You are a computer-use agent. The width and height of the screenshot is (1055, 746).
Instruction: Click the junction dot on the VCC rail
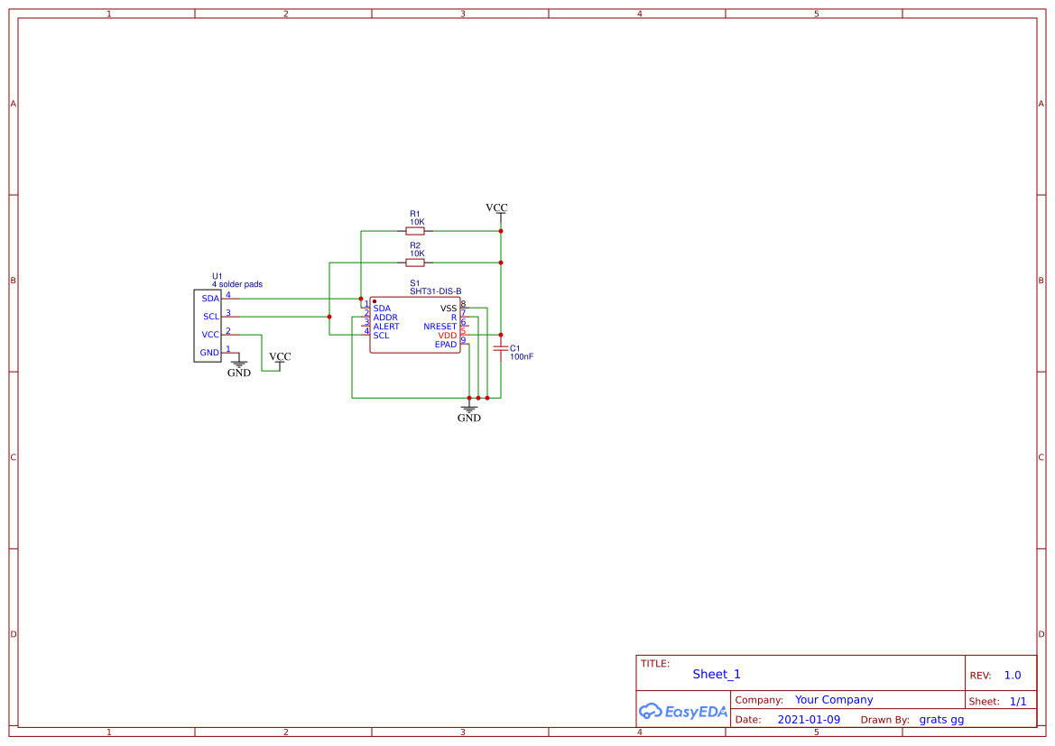pos(499,231)
